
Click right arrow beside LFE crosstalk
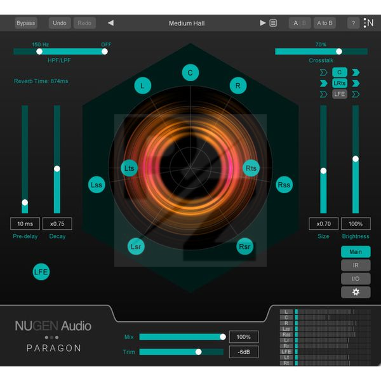(x=356, y=94)
